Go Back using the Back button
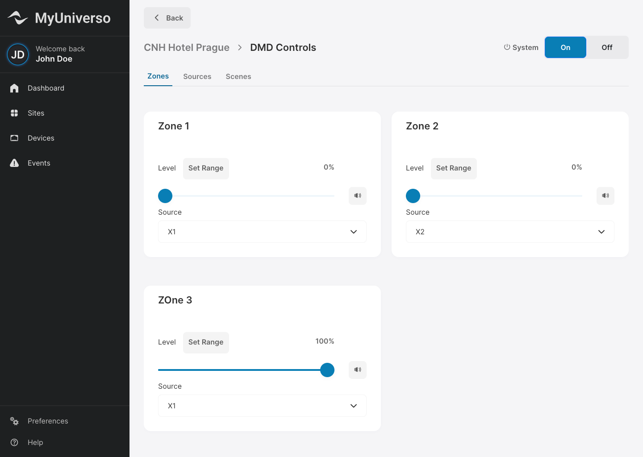 coord(167,18)
